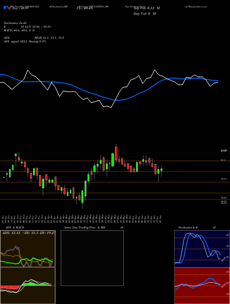Click the ADX '(MGR) 12.1, 15.1, 19.3' values
Screen dimensions: 230x304
[49, 38]
